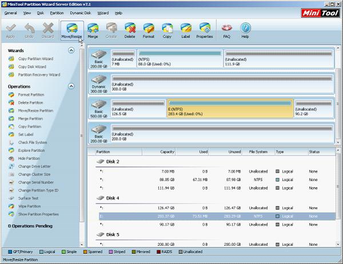Viewport: 343px width, 264px height.
Task: Click the Wipe Partition sidebar icon
Action: (11, 206)
